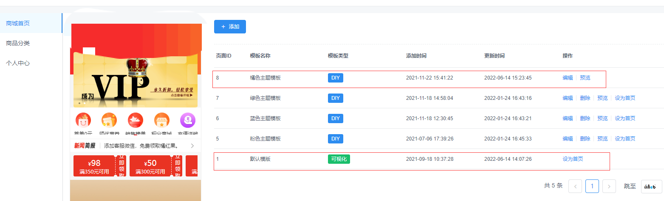Click 设为首页 for 粉色主题模板
Screen dimensions: 664x201
(x=625, y=139)
